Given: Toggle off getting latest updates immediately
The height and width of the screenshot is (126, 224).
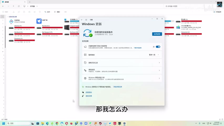Looking at the screenshot, I should [x=158, y=47].
